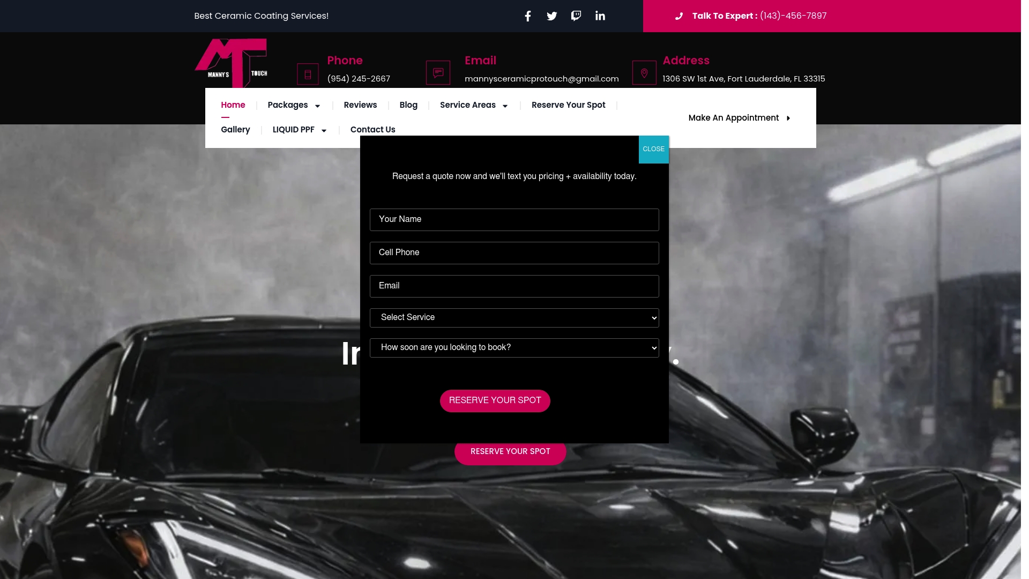Viewport: 1029px width, 579px height.
Task: Expand the Packages menu dropdown
Action: coord(317,106)
